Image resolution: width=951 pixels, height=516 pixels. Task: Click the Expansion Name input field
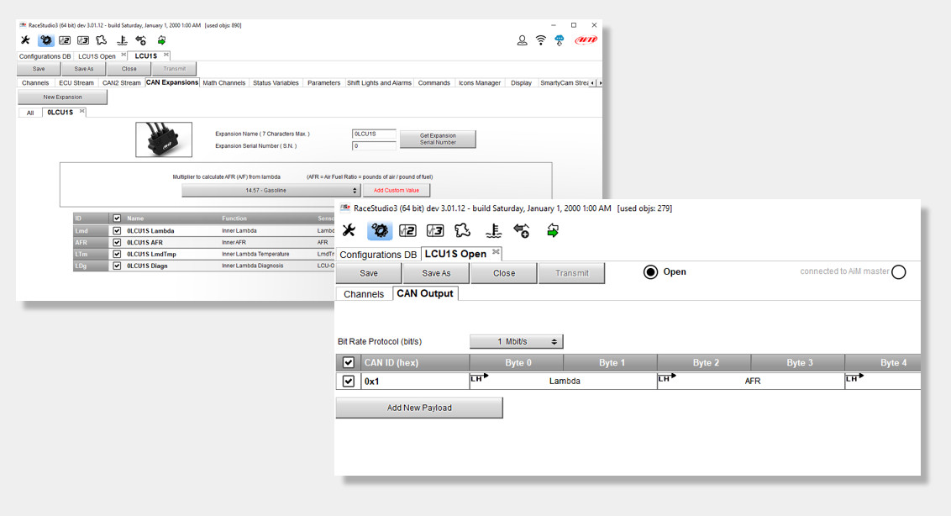point(374,134)
